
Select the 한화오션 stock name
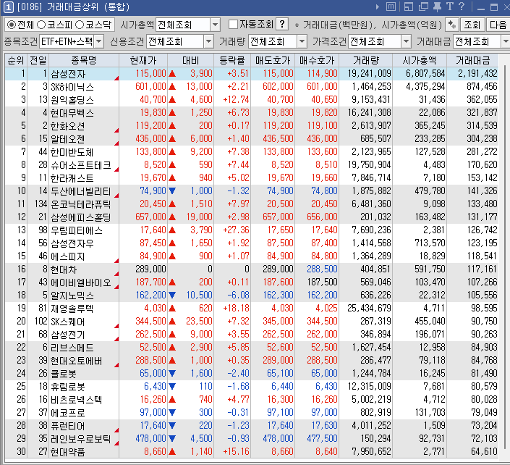pos(68,126)
